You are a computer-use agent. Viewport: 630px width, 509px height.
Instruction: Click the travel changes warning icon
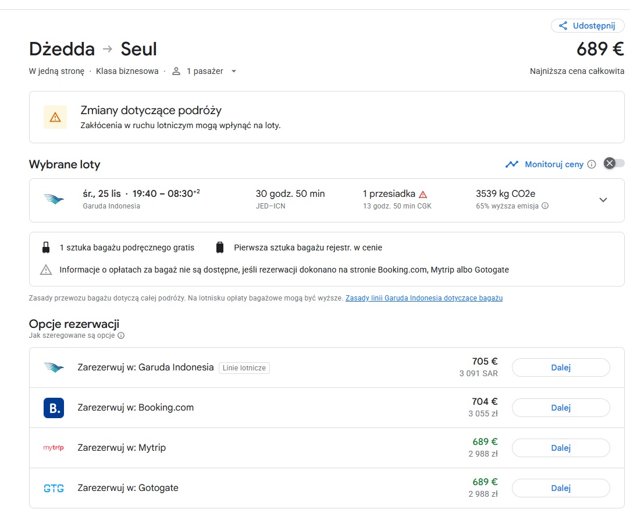point(55,117)
